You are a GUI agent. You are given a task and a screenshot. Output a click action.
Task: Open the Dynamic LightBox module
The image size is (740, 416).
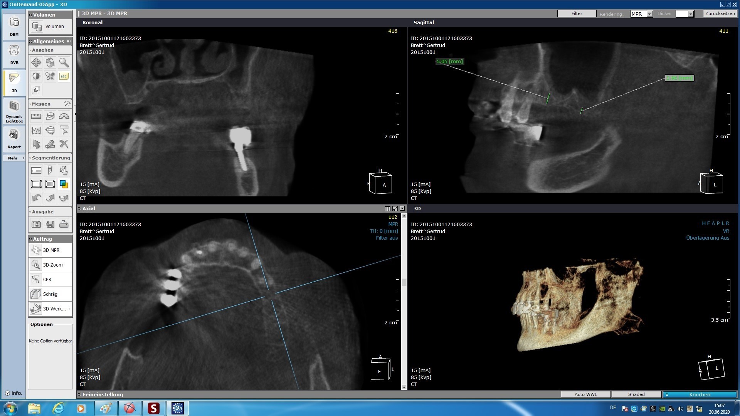(14, 112)
